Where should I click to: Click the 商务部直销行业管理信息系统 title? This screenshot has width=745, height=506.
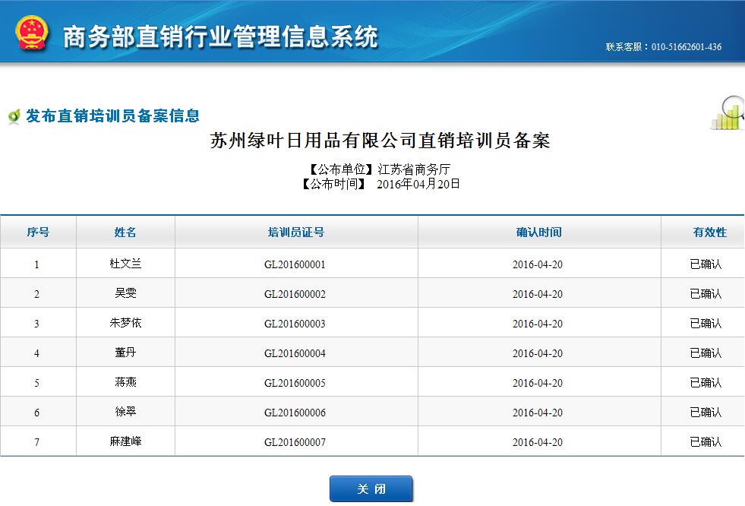pyautogui.click(x=219, y=36)
